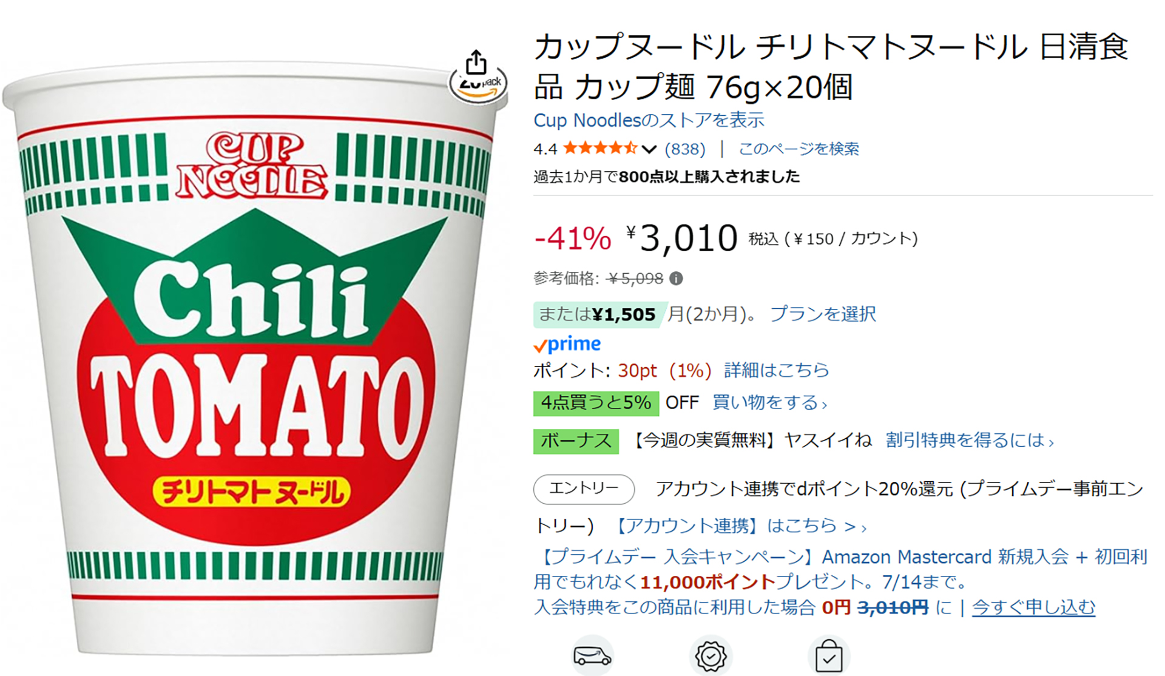
Task: Click the Prime badge icon
Action: point(567,344)
